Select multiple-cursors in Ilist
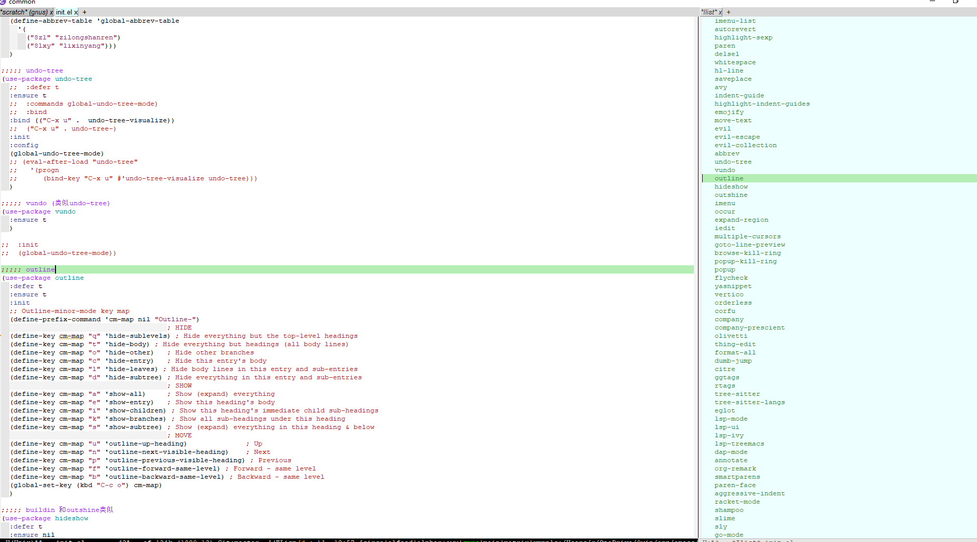This screenshot has width=977, height=542. (747, 236)
